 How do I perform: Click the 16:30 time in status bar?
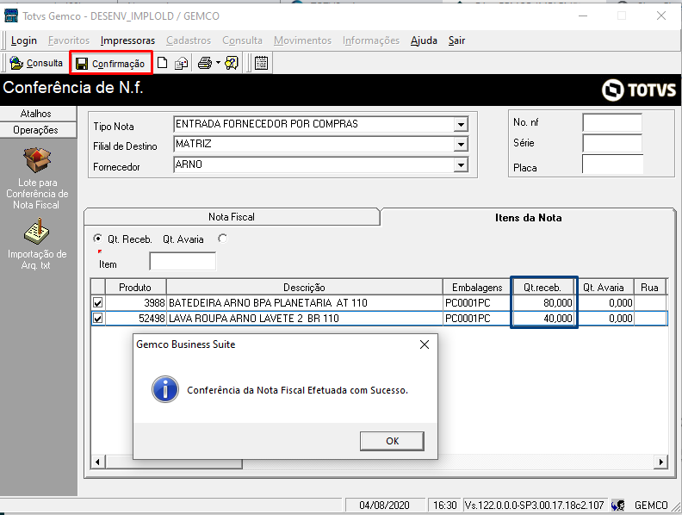coord(444,505)
